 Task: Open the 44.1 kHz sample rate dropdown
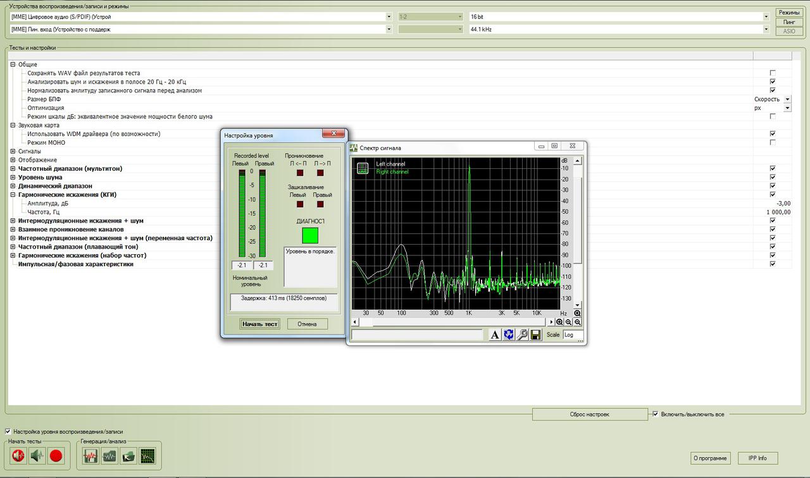pos(619,29)
